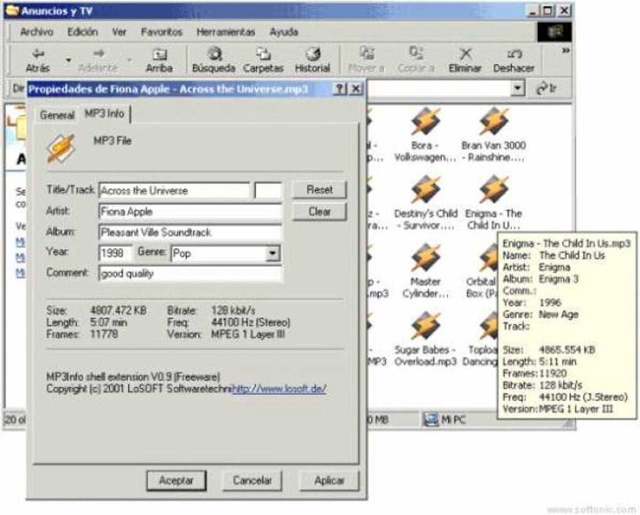The width and height of the screenshot is (640, 515).
Task: Open the Atrás history dropdown arrow
Action: pos(68,60)
